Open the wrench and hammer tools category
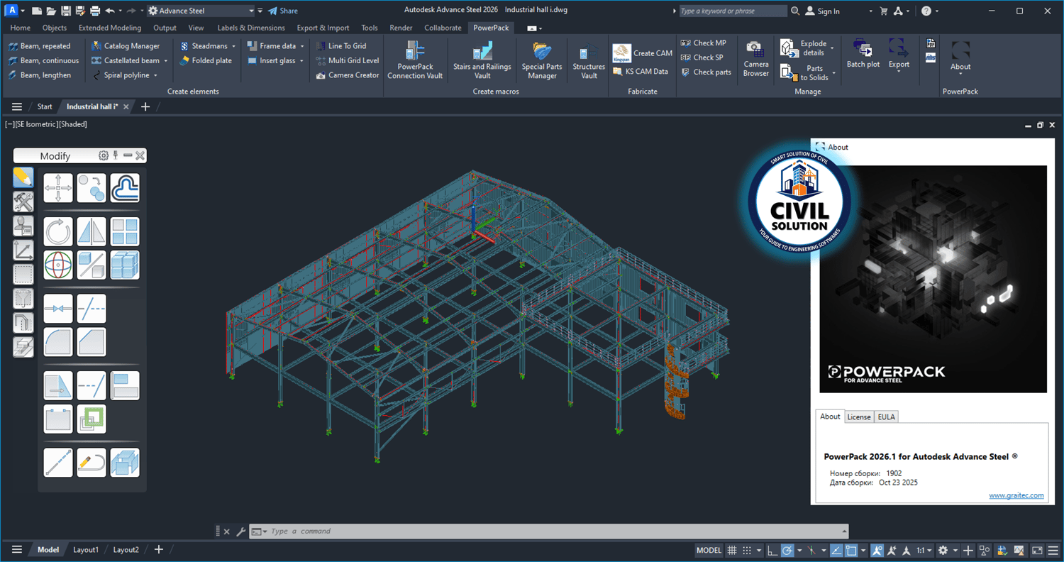 (23, 202)
